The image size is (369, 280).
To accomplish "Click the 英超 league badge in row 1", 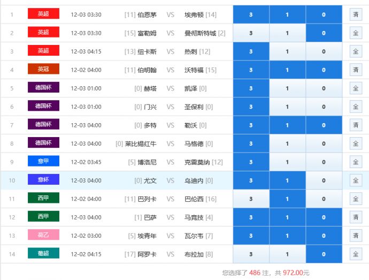I will point(43,14).
